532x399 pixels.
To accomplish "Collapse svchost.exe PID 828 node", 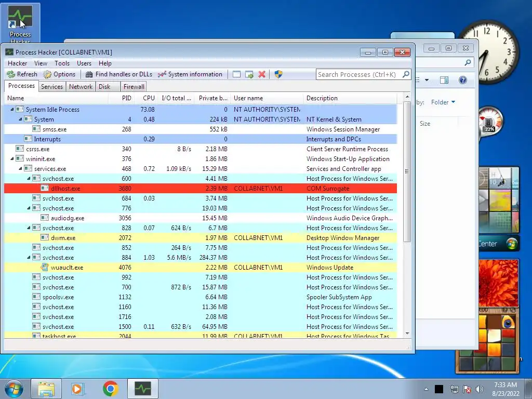I will [x=29, y=228].
